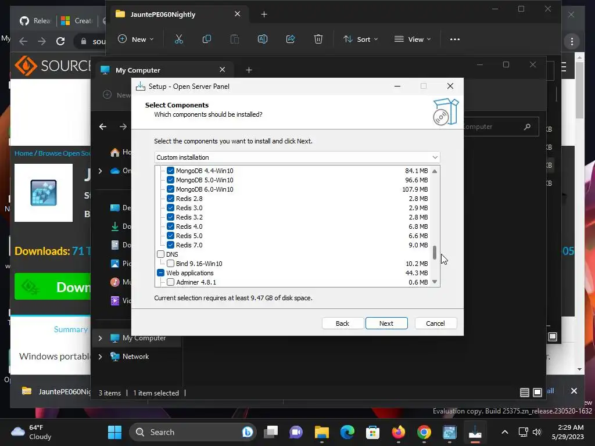
Task: Click the component list scroll up arrow
Action: coord(435,171)
